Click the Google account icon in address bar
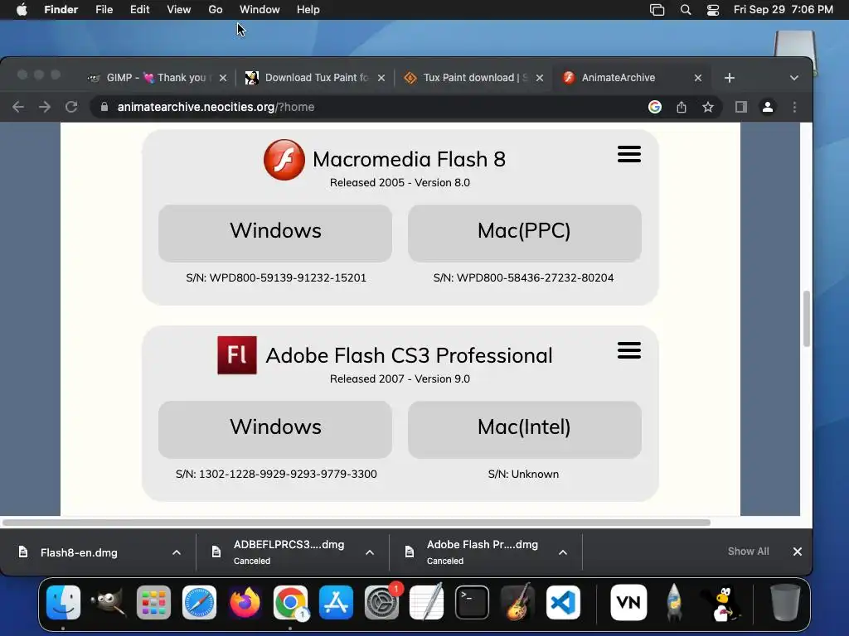Image resolution: width=849 pixels, height=636 pixels. [x=655, y=107]
